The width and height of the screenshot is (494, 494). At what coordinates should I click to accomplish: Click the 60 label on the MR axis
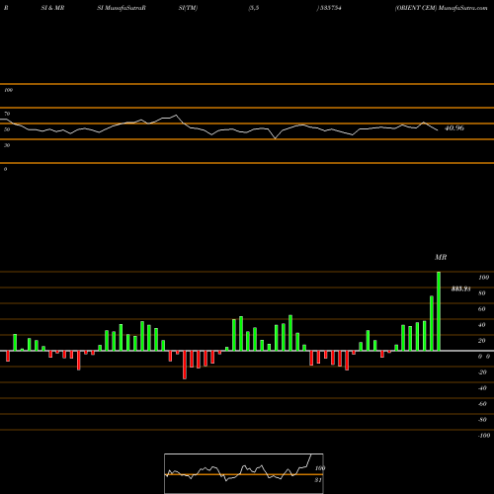(482, 309)
